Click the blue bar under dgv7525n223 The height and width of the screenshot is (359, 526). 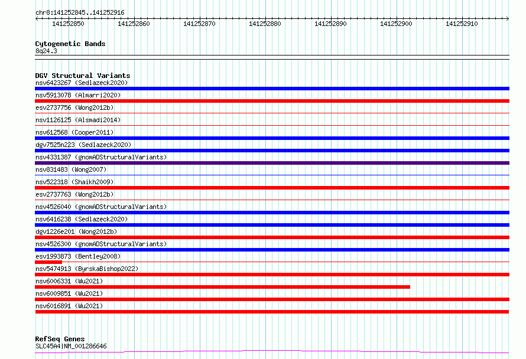(272, 151)
